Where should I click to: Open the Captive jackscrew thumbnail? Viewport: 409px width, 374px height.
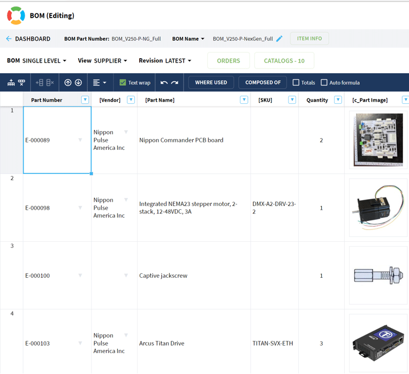[378, 276]
